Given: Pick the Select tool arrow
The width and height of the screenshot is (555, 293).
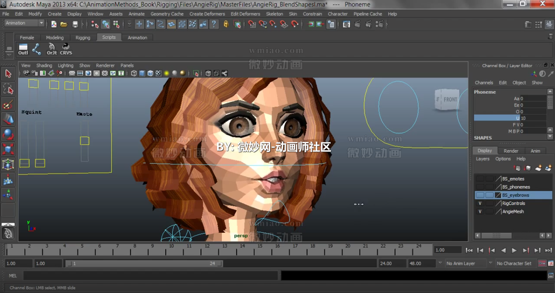Looking at the screenshot, I should 8,74.
